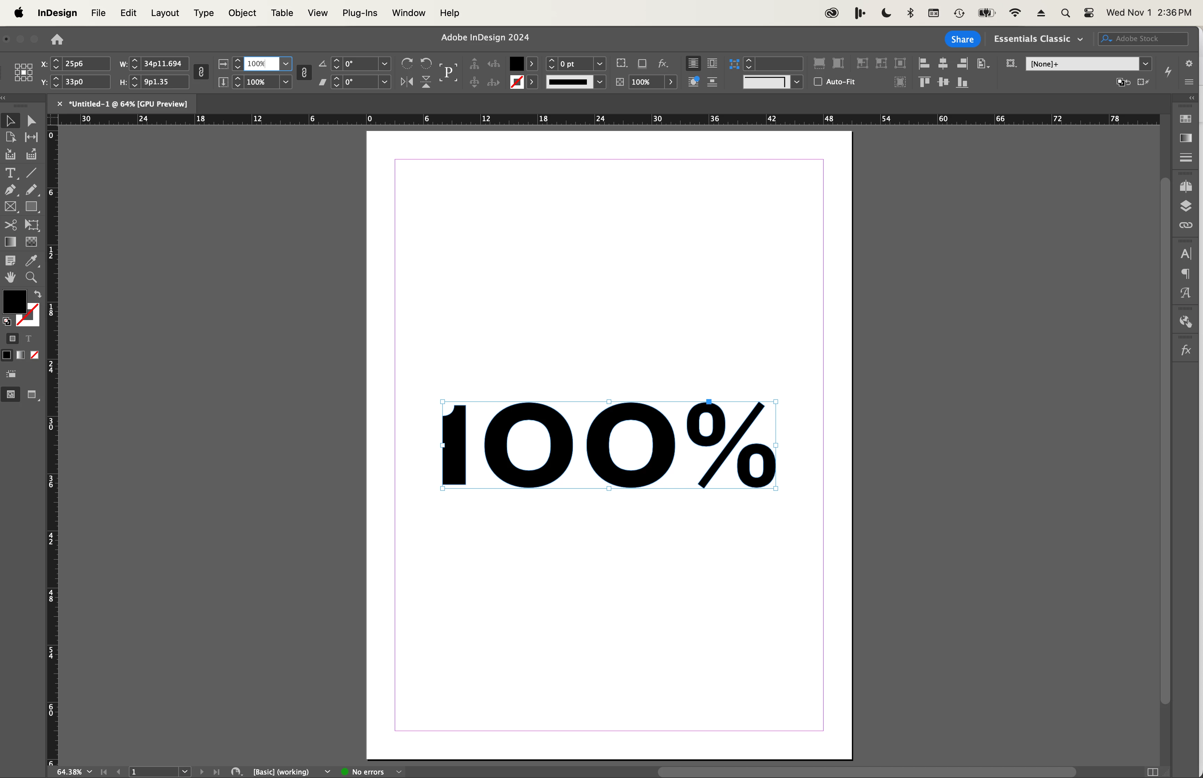Select the Type tool
Screen dimensions: 1203x778
tap(10, 173)
